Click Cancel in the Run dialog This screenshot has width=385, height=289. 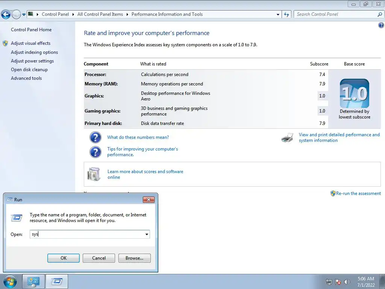tap(99, 258)
